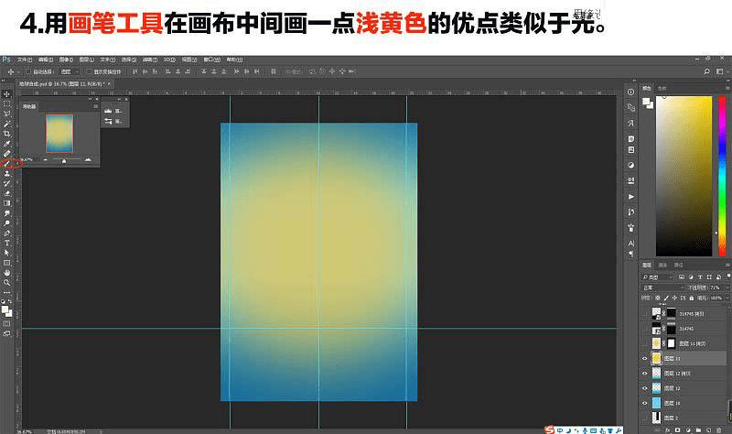Hide layer 图层 11
This screenshot has width=732, height=434.
645,358
